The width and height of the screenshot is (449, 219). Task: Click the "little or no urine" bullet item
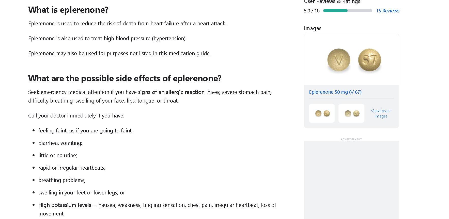pos(58,155)
